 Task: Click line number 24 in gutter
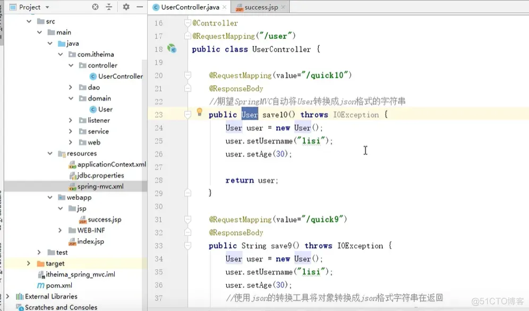[159, 128]
